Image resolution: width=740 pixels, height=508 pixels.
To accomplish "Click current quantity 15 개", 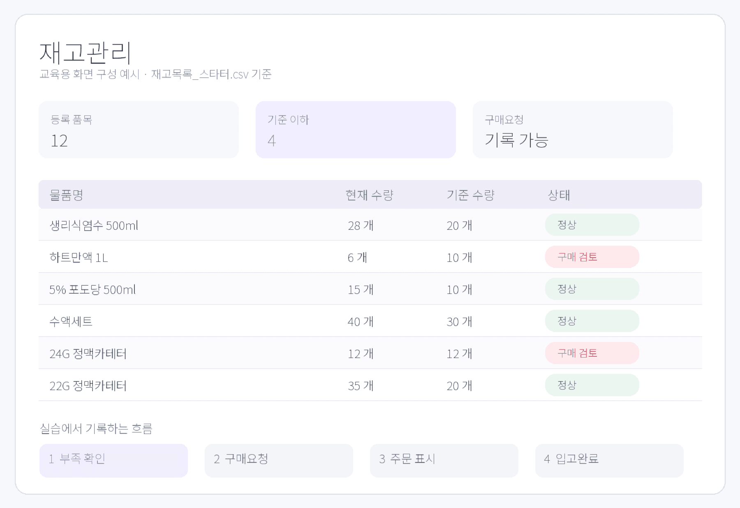I will [361, 289].
